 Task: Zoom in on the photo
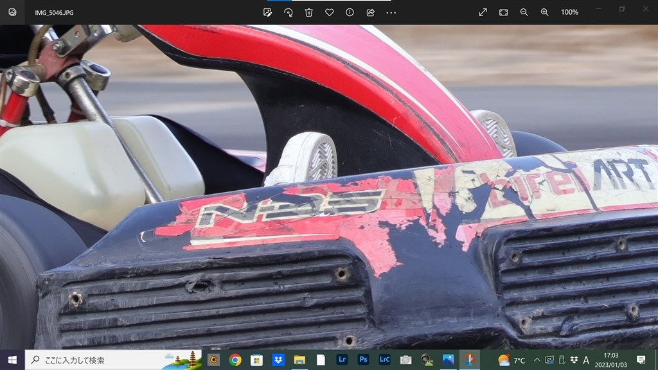click(545, 12)
